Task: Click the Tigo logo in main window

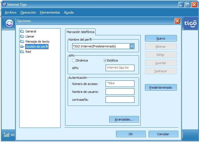Action: click(x=191, y=23)
